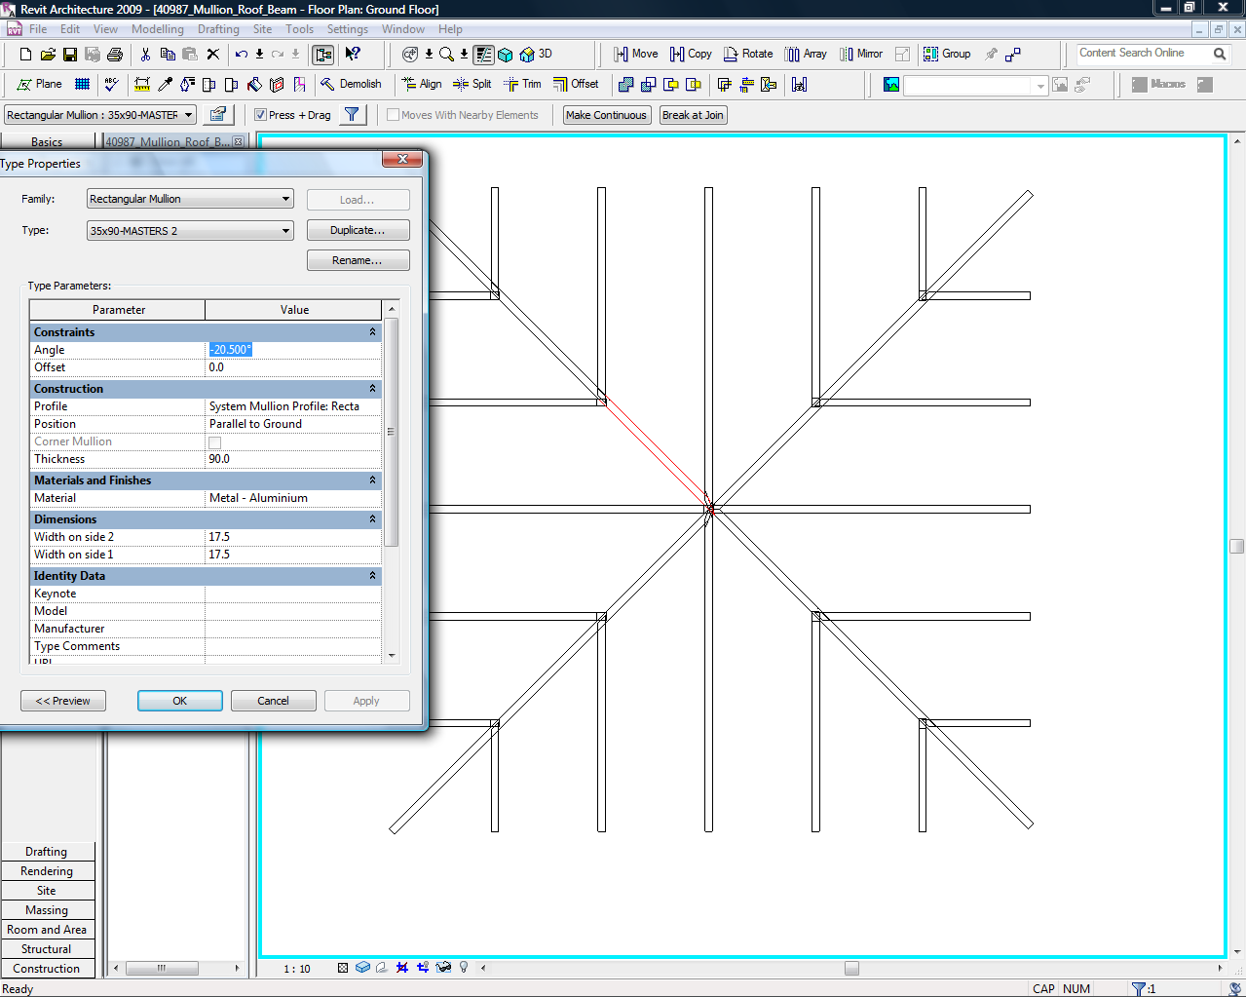Click the Duplicate... button

pos(358,231)
